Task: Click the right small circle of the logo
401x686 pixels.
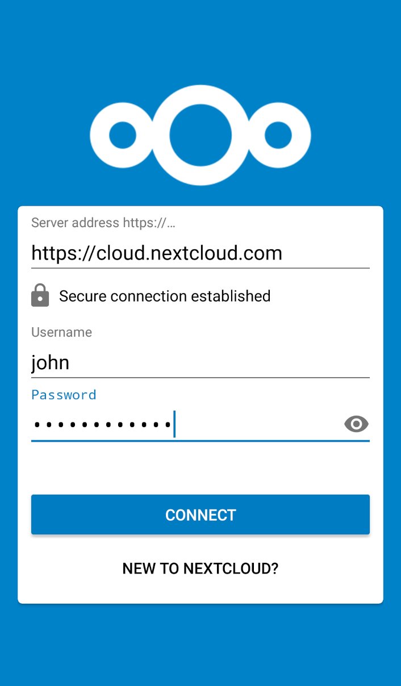Action: pos(278,136)
